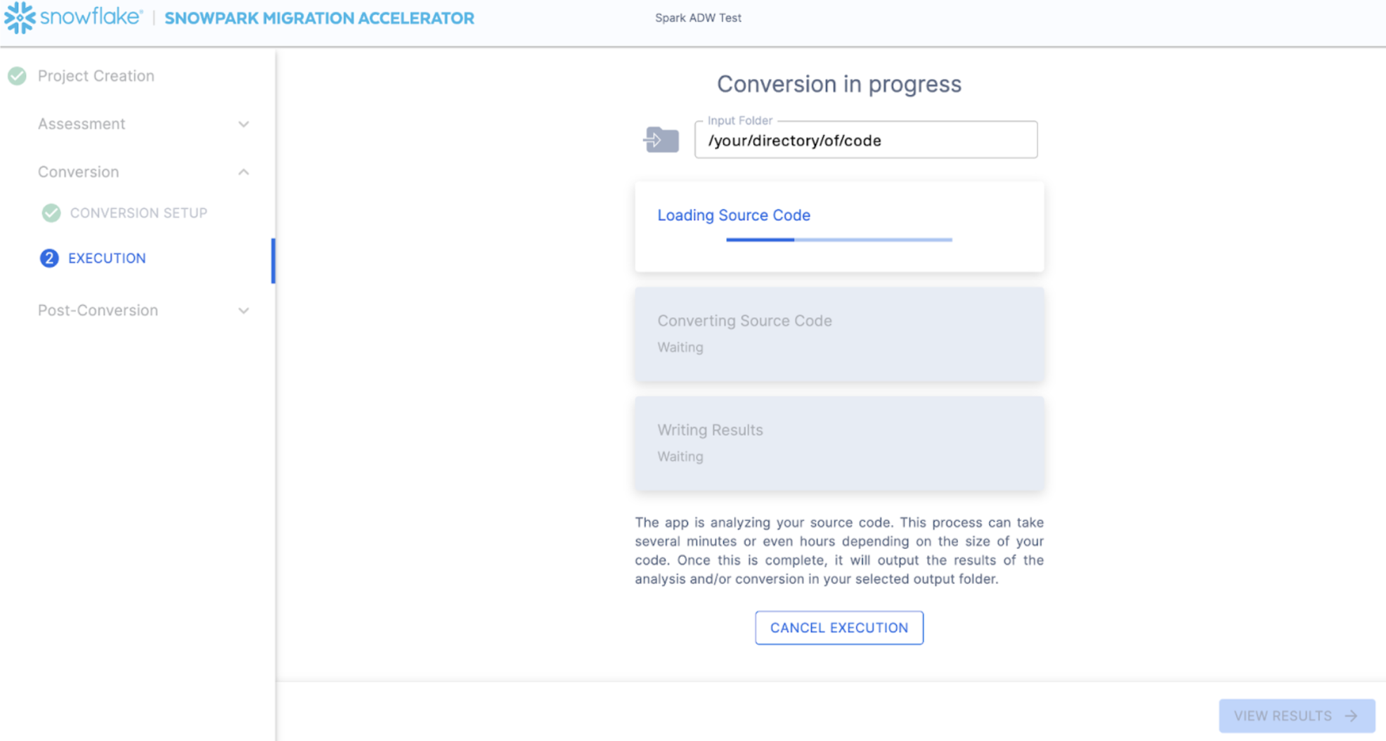
Task: Click the Spark ADW Test project name
Action: [x=698, y=18]
